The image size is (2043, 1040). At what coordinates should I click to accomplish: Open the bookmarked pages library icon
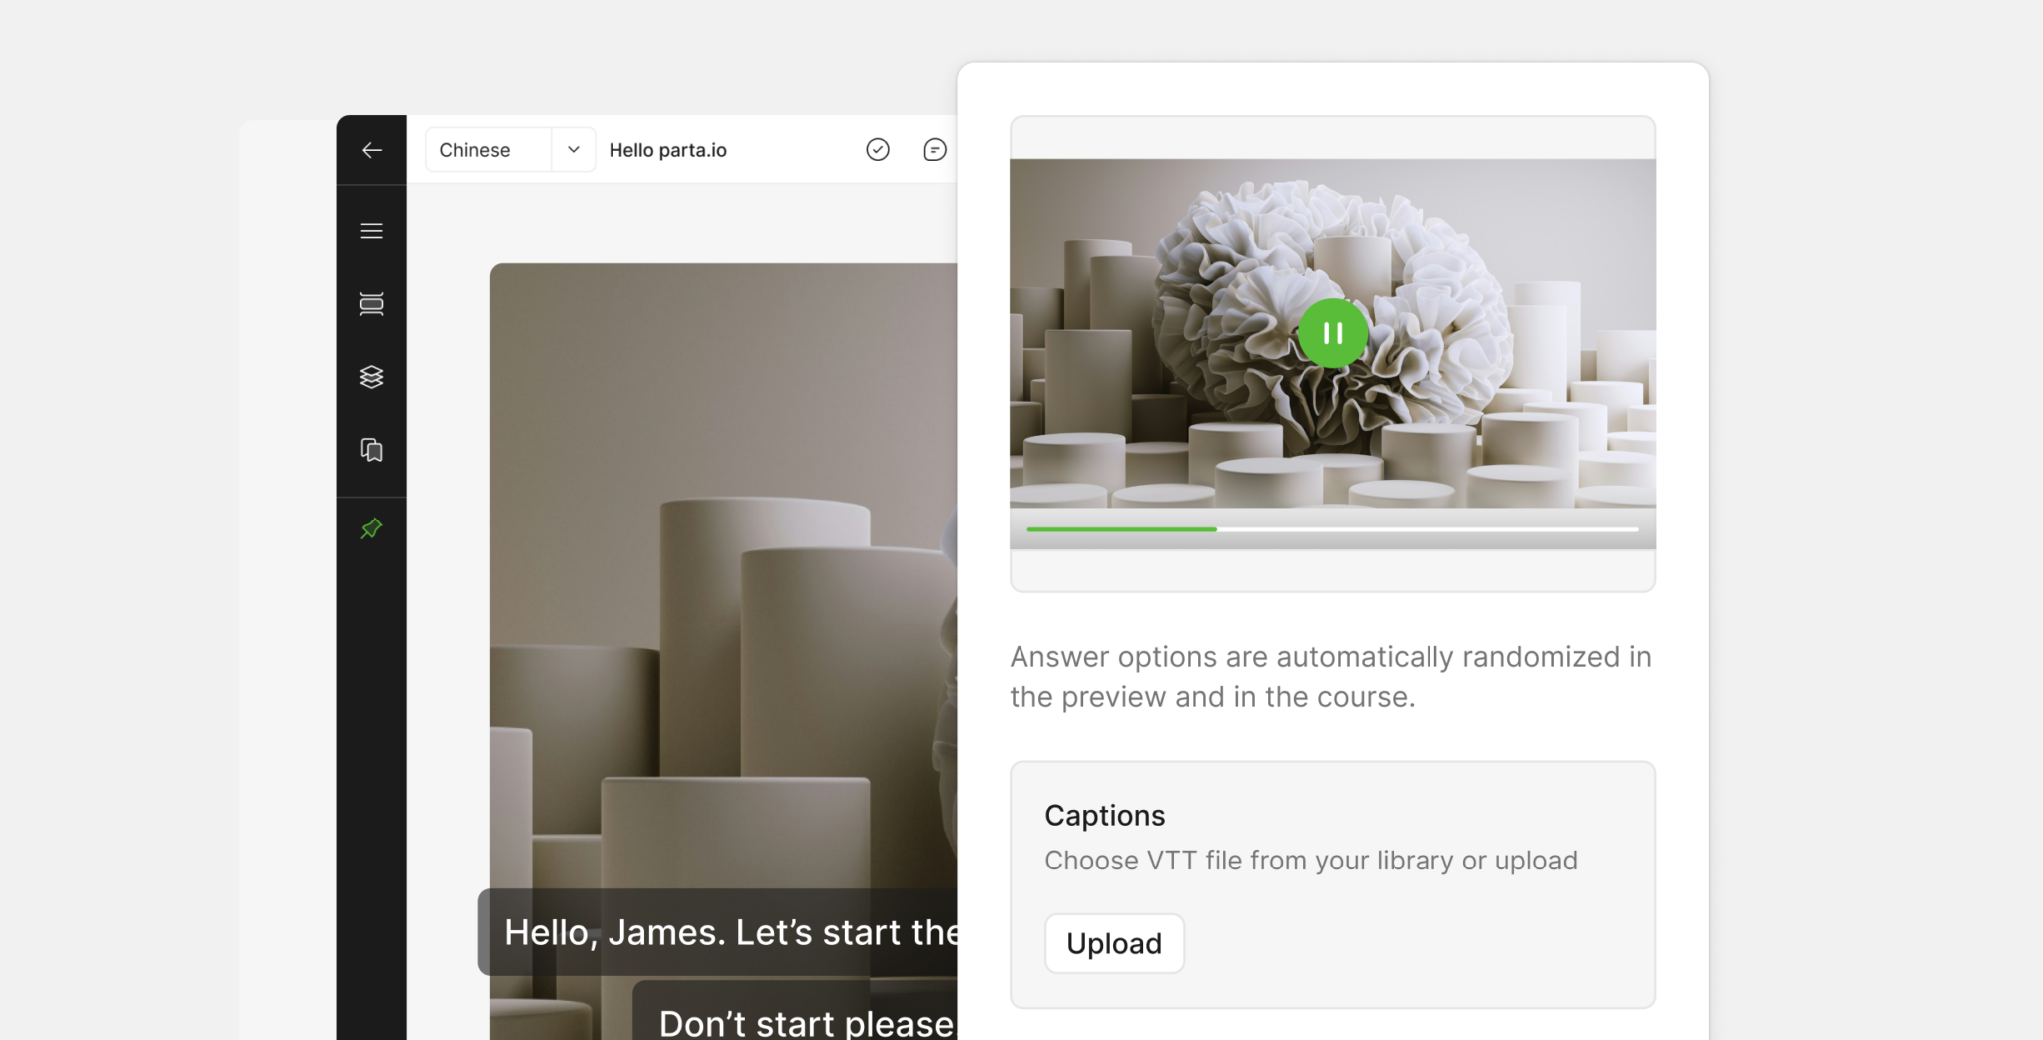click(371, 450)
